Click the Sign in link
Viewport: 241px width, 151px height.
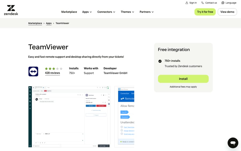tap(193, 3)
